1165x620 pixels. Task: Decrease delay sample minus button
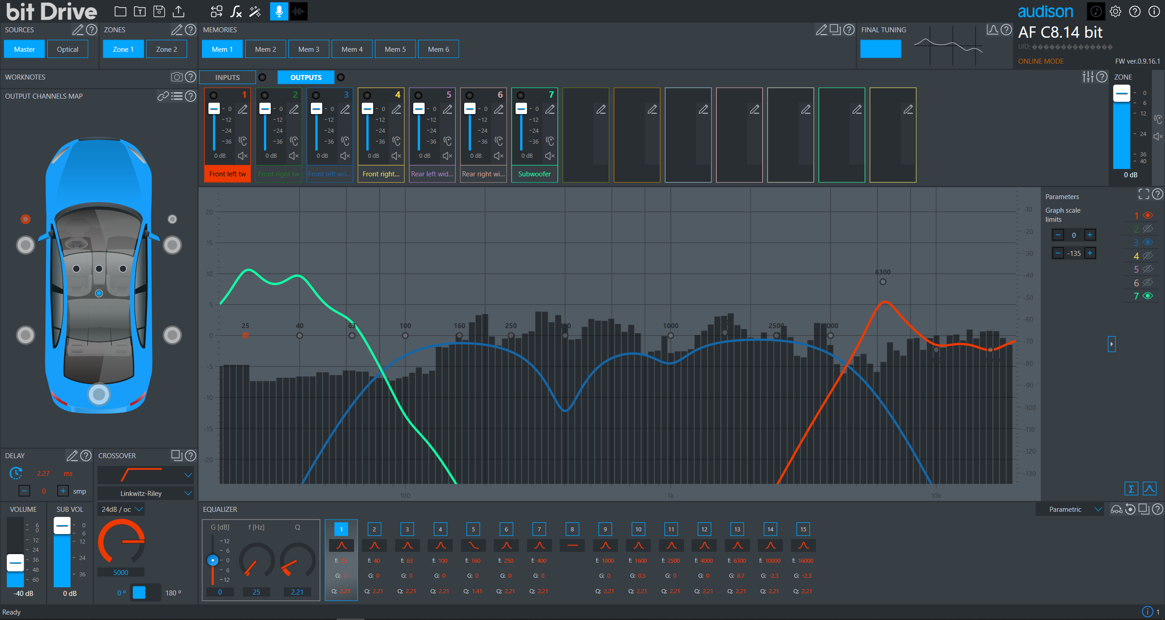coord(25,491)
